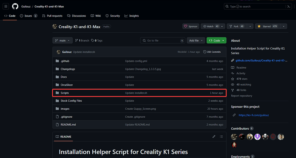Screen dimensions: 296x158
Task: Open the command palette icon
Action: coord(289,6)
